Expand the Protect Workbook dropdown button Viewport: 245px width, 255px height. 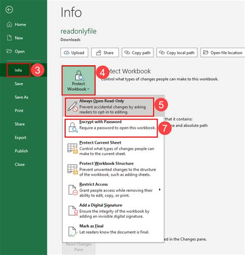(79, 81)
